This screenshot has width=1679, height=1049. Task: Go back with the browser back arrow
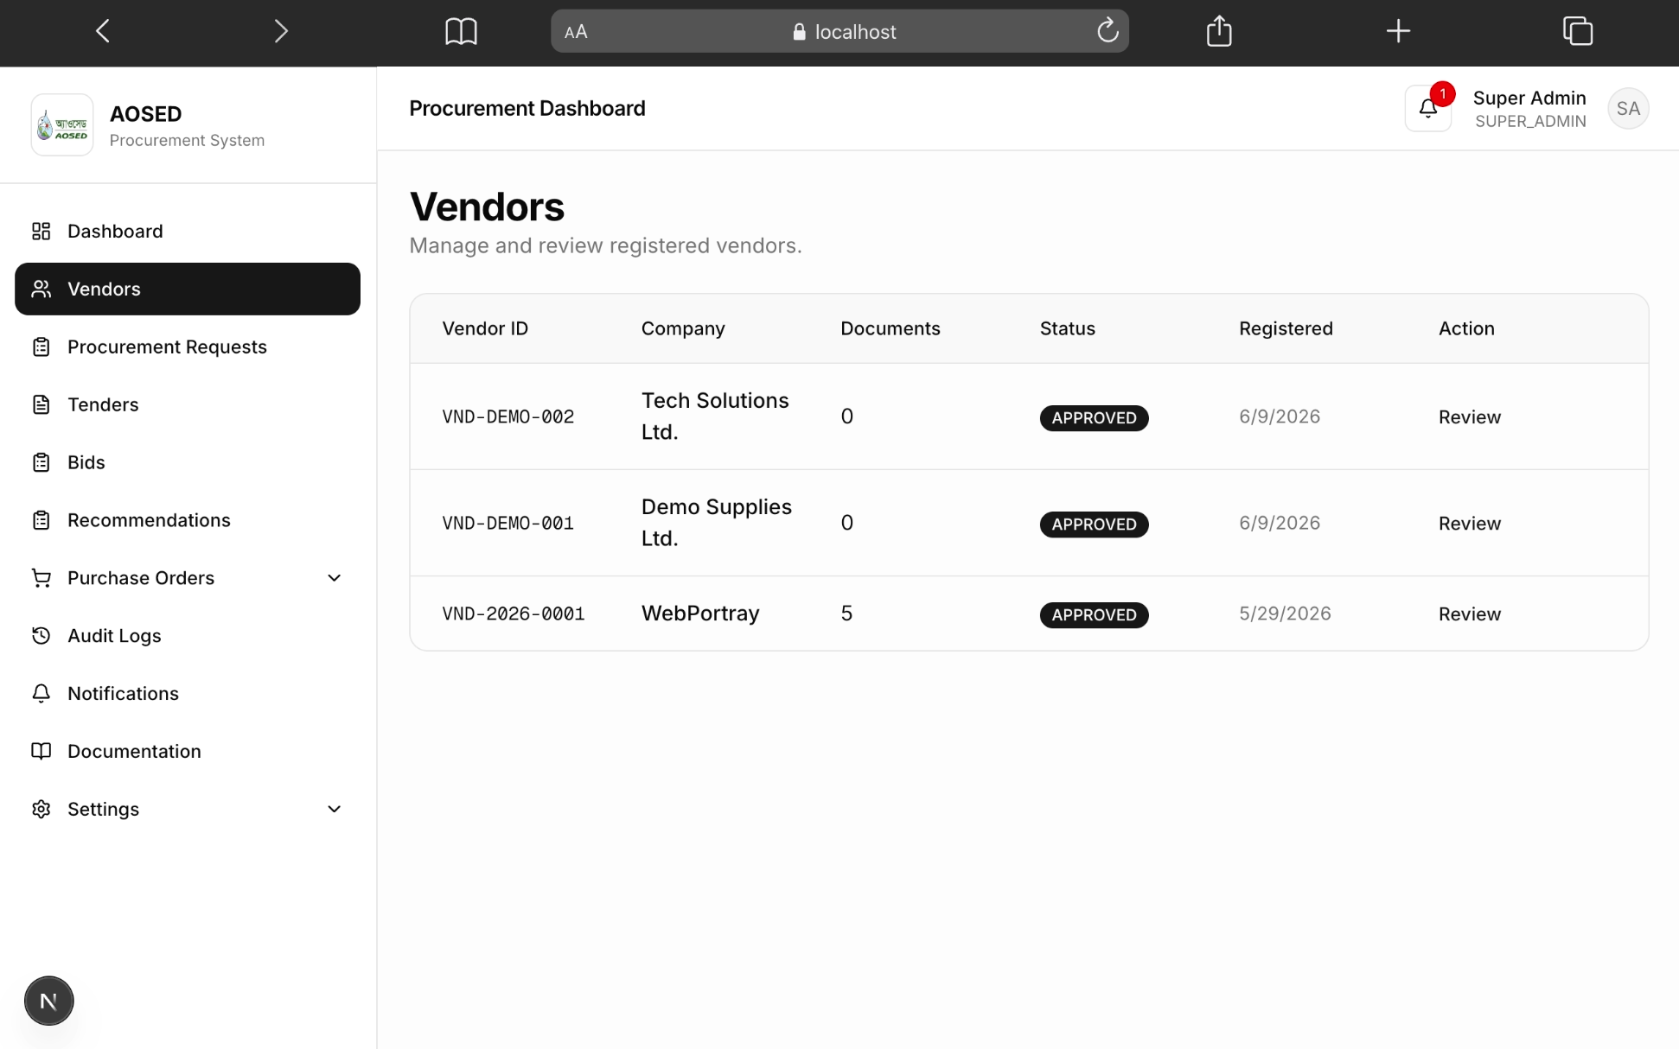pyautogui.click(x=103, y=32)
